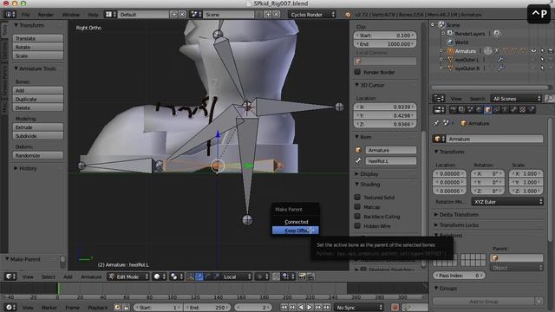Click the keying set key icon in Timeline

[408, 308]
